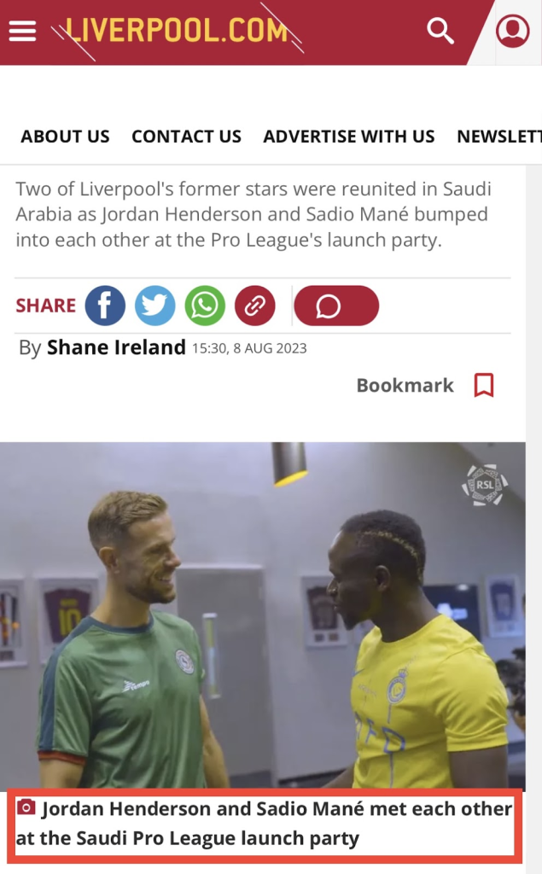Open the Henderson and Mané photo

pos(263,615)
